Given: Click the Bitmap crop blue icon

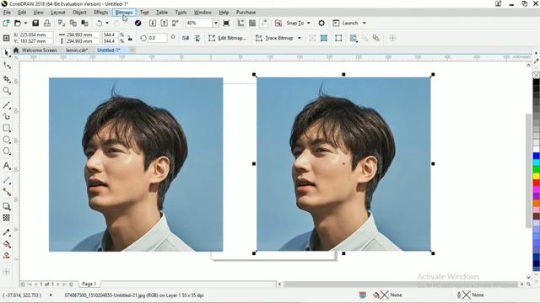Looking at the screenshot, I should click(x=324, y=38).
